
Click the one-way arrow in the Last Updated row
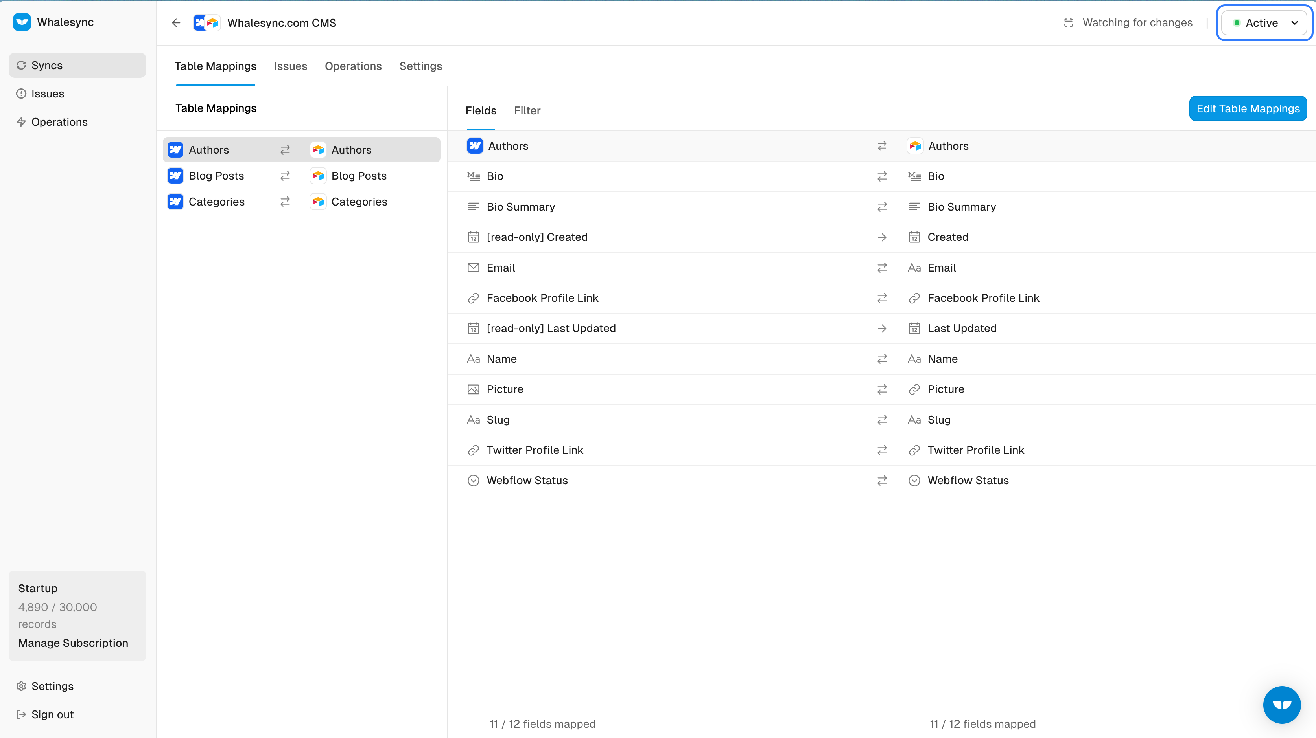882,329
